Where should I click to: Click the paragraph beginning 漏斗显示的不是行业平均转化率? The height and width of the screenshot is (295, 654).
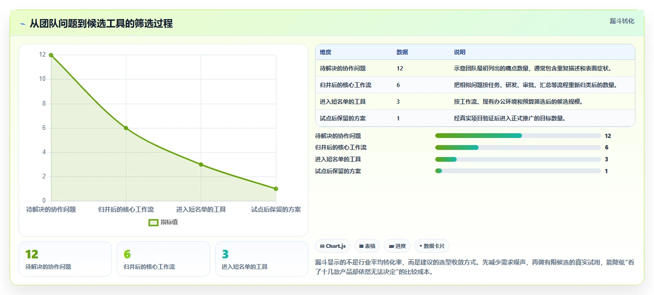click(x=475, y=267)
